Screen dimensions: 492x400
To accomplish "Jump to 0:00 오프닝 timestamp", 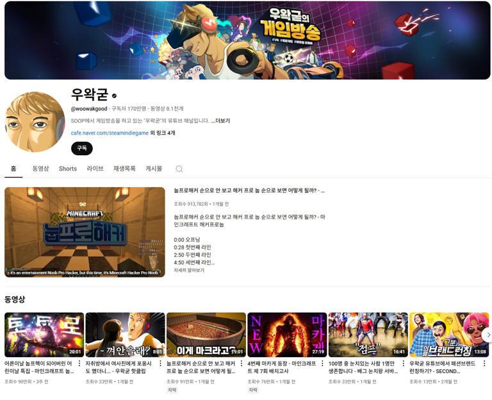I will pyautogui.click(x=186, y=240).
